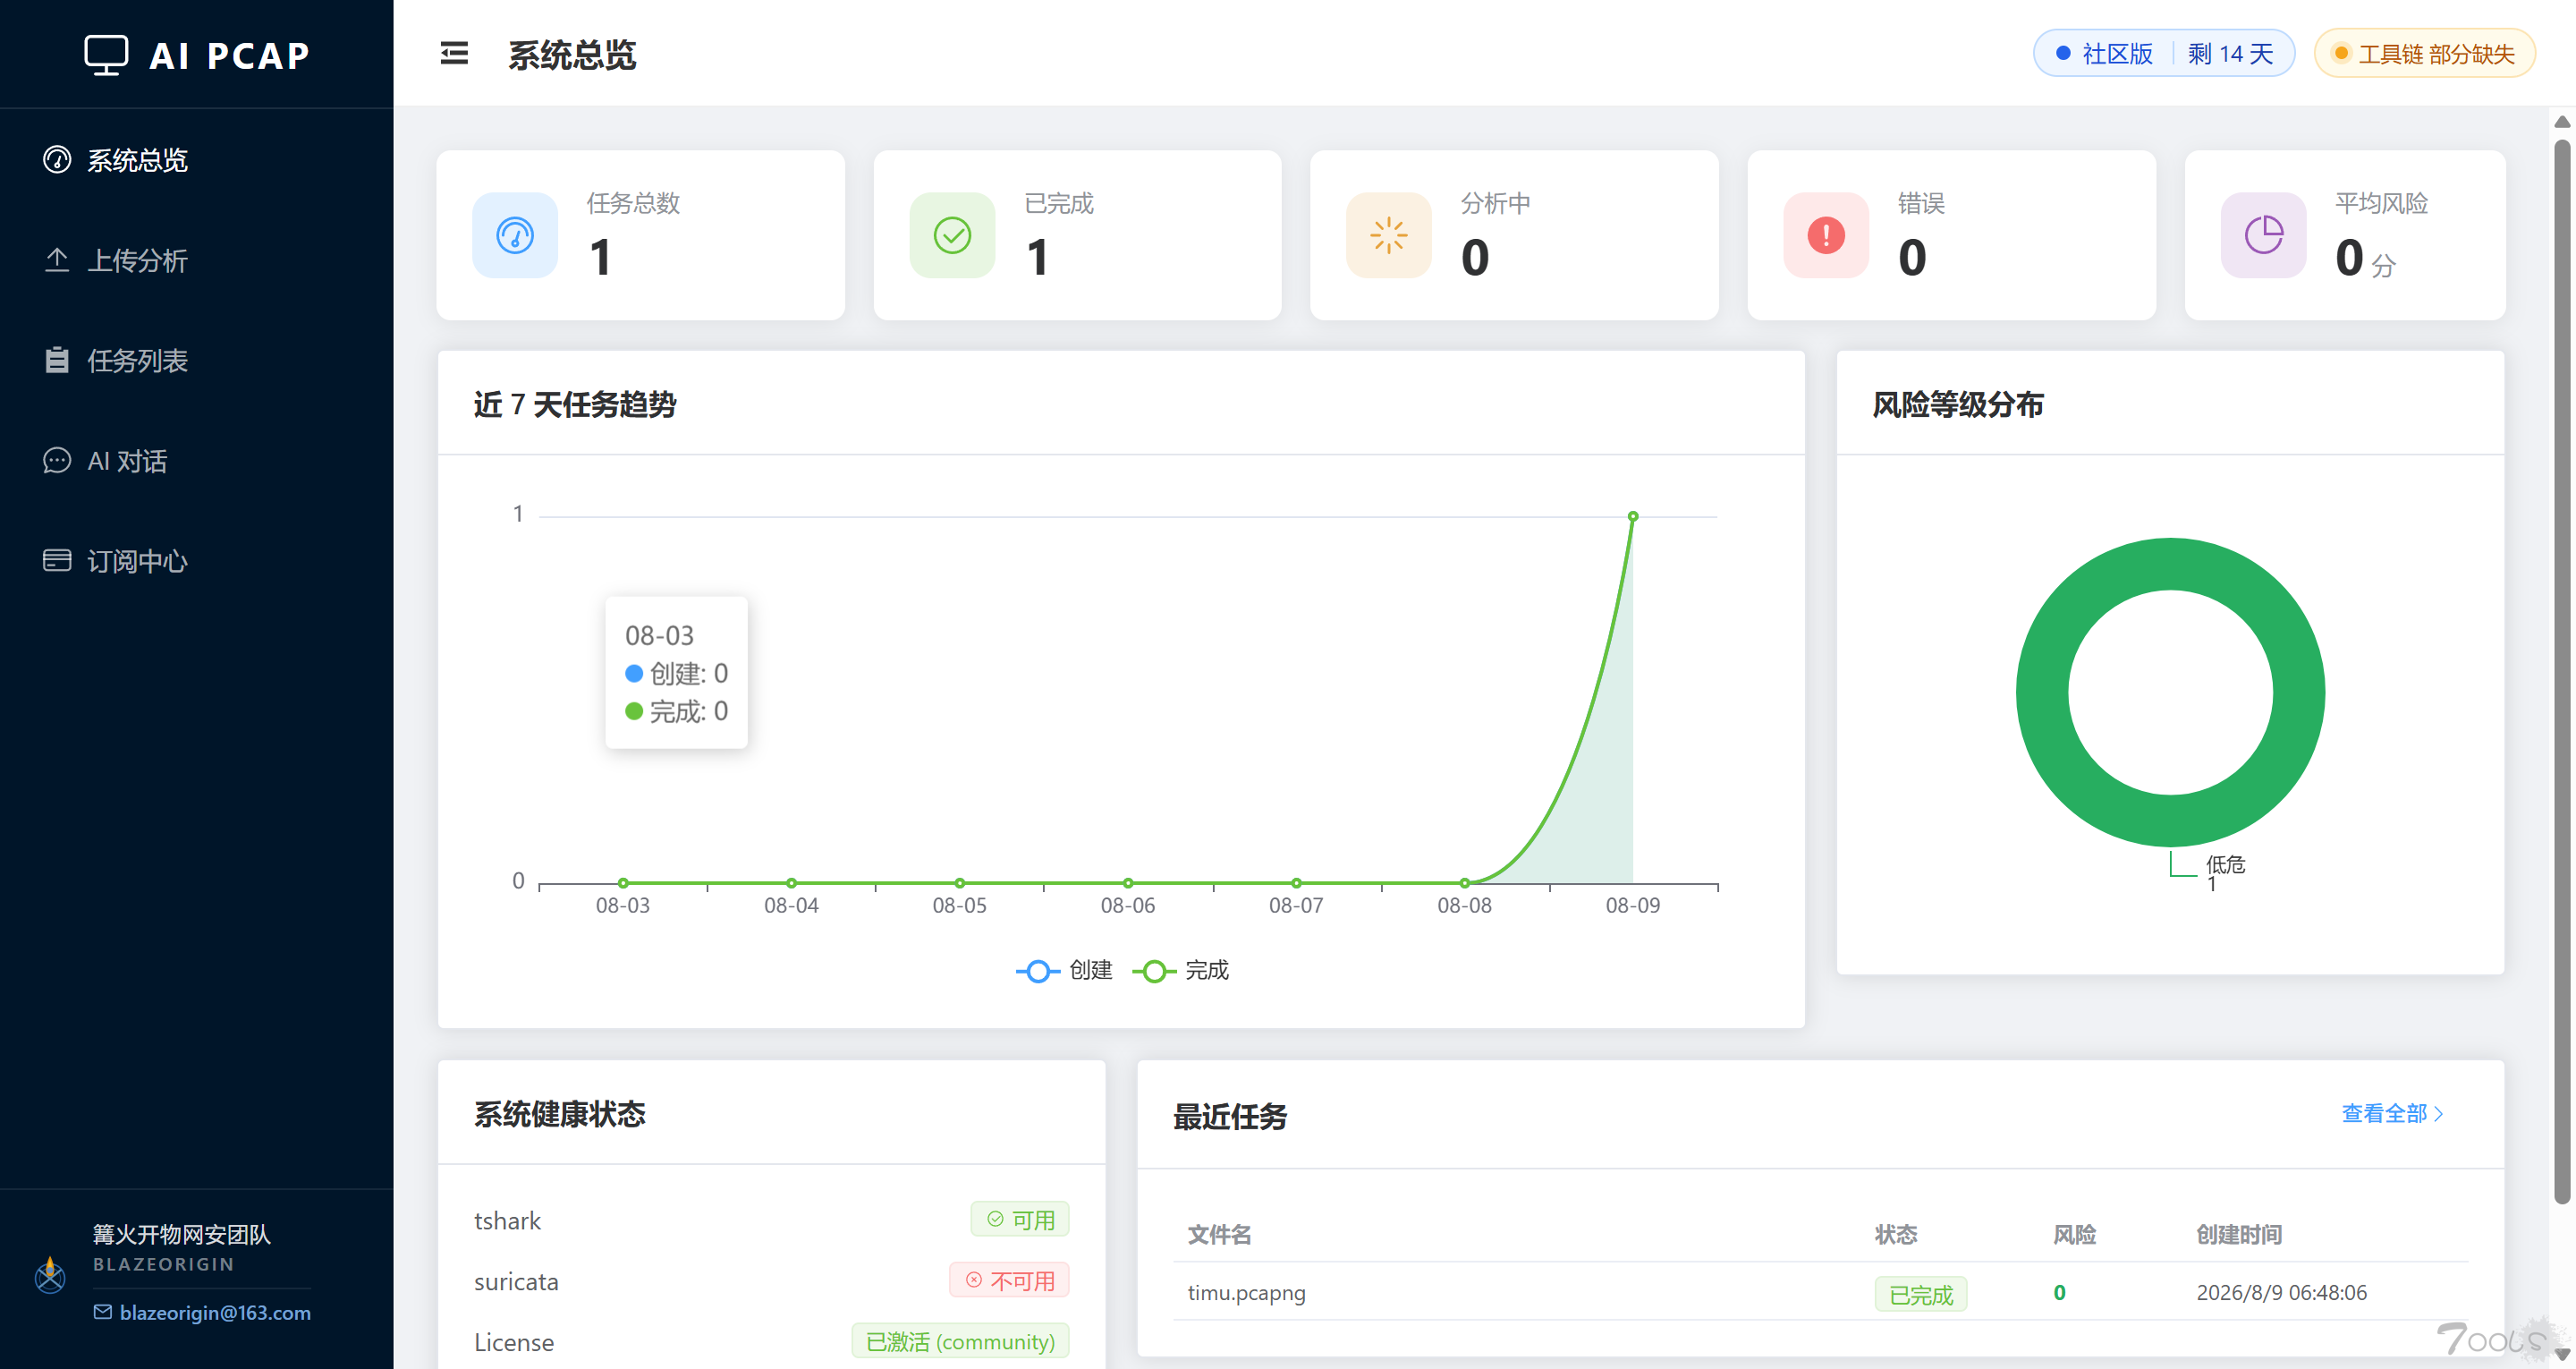Click the tshark row label
The image size is (2576, 1369).
point(507,1220)
